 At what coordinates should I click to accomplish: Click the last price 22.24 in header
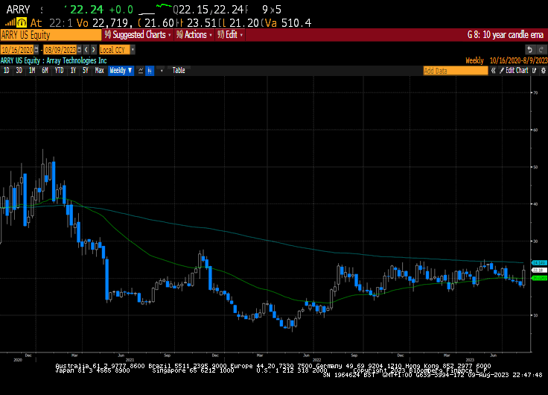tap(86, 10)
